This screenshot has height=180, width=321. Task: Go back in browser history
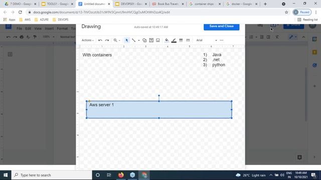click(5, 12)
